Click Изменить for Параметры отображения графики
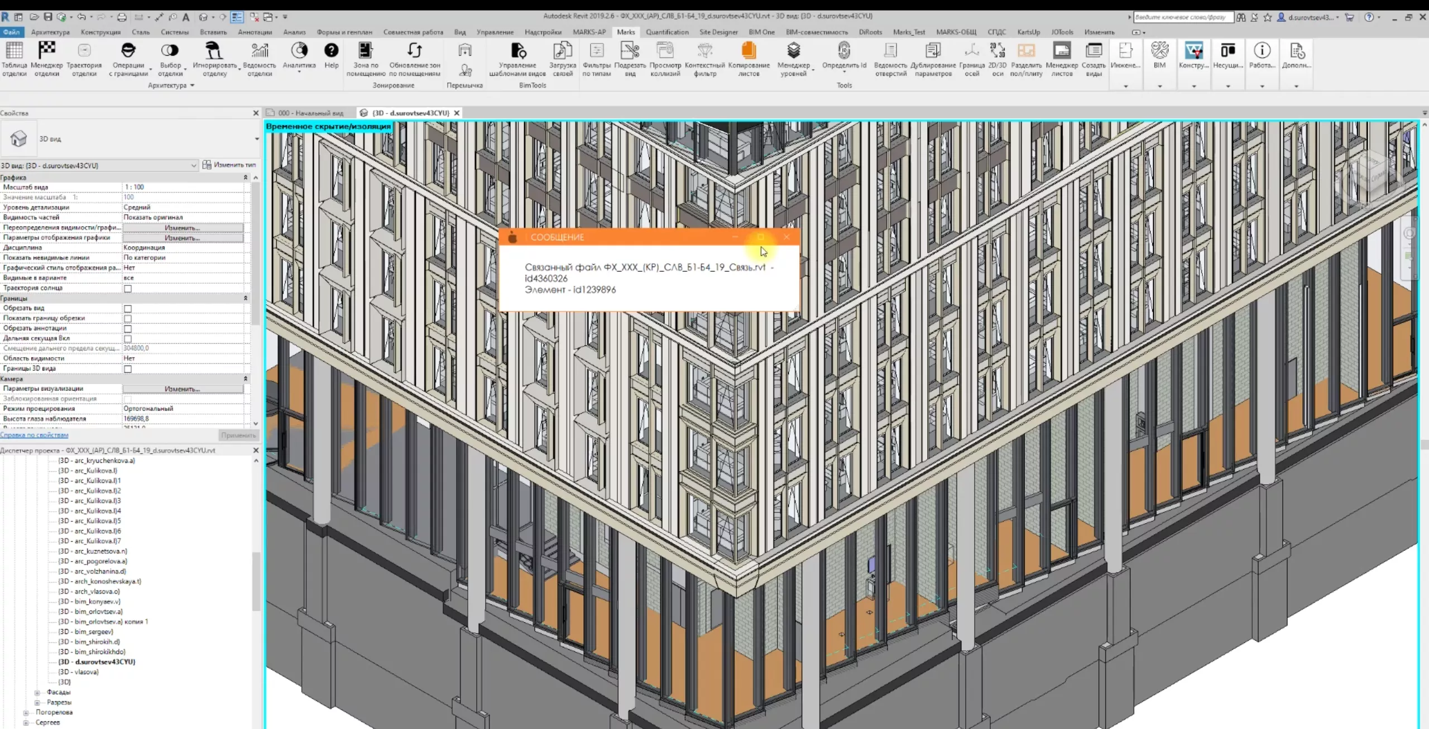The image size is (1429, 729). click(183, 238)
